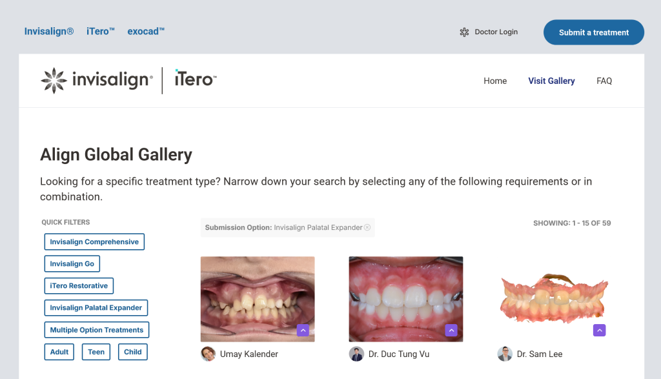Select the Child age filter
The height and width of the screenshot is (379, 661).
[x=133, y=352]
